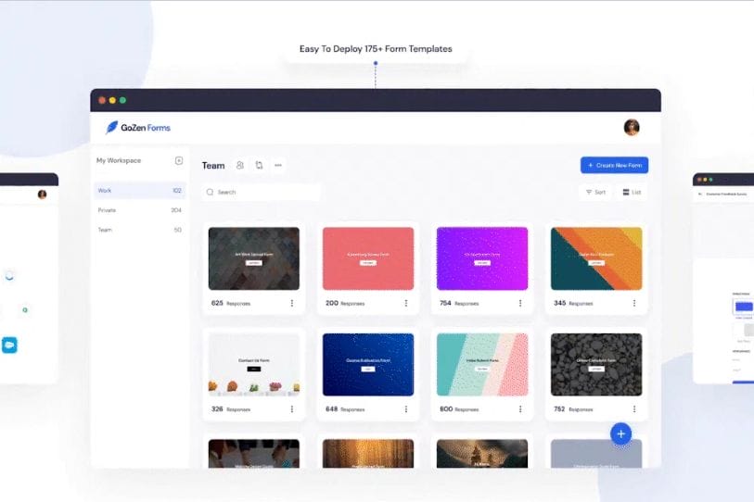Open the Course Evaluation Form thumbnail
The height and width of the screenshot is (502, 754).
(368, 365)
